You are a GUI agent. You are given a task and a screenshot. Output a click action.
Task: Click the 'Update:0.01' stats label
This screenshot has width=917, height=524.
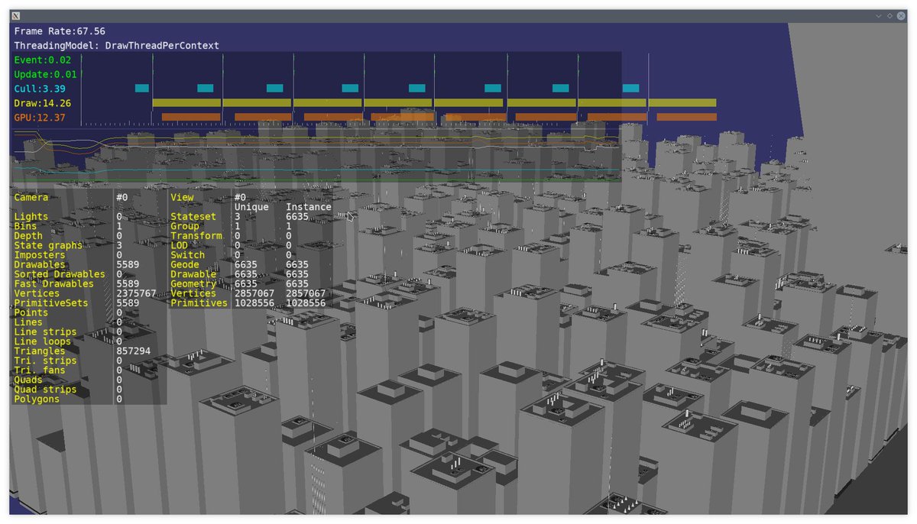(x=45, y=74)
